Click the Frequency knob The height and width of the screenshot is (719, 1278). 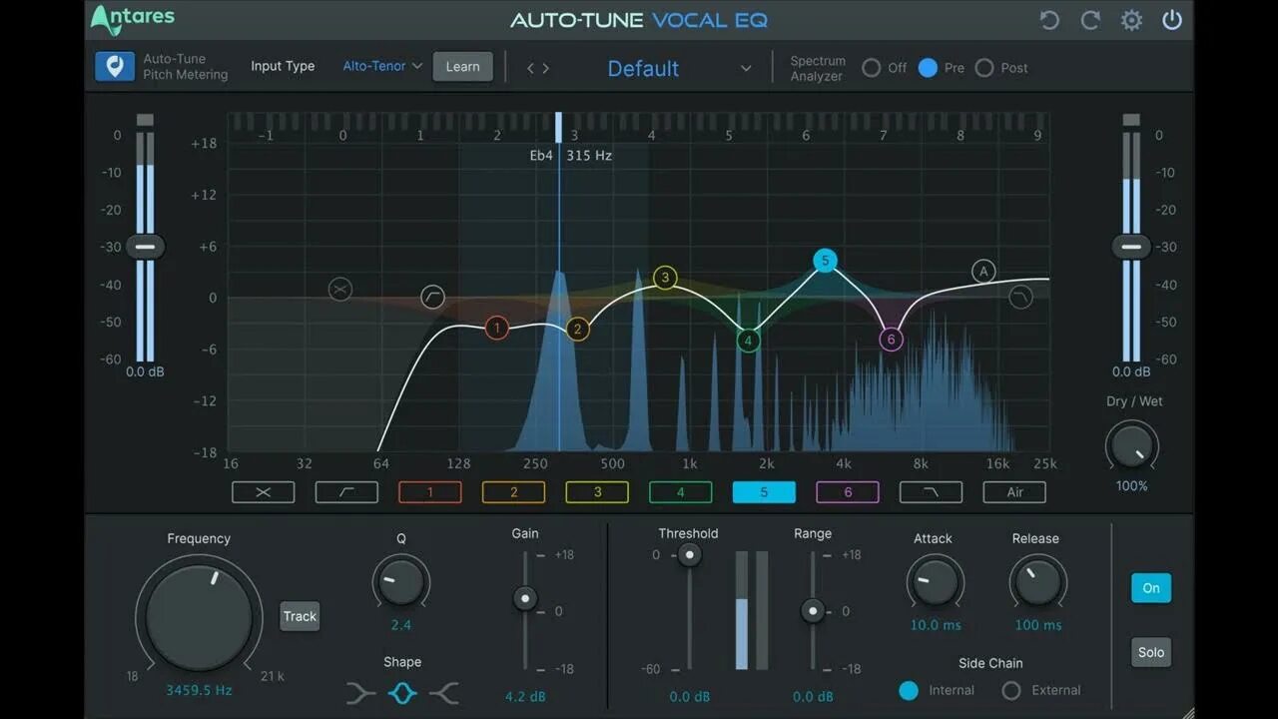pos(199,616)
